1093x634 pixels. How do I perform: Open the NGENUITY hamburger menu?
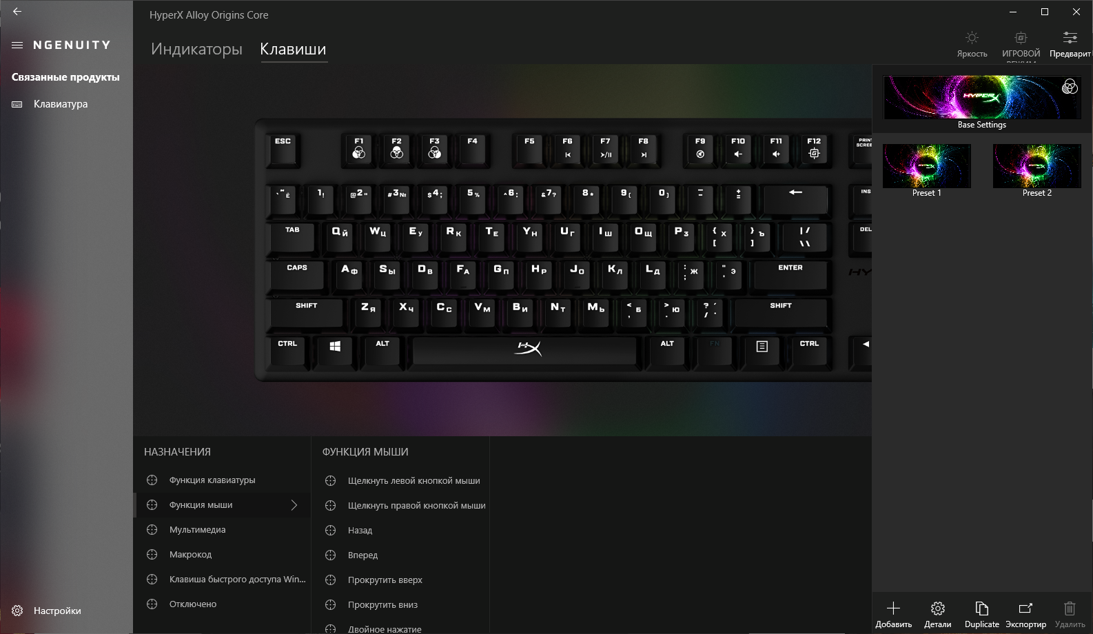tap(17, 45)
